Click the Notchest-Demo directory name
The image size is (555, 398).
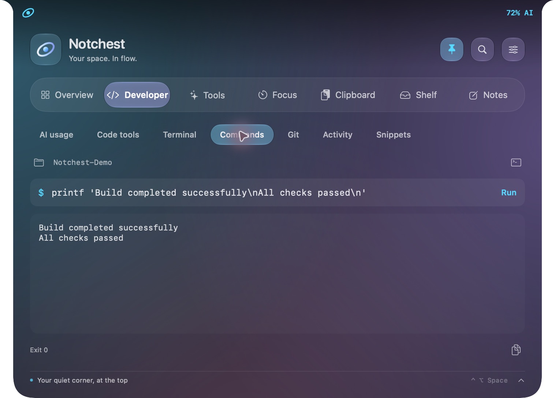[83, 162]
